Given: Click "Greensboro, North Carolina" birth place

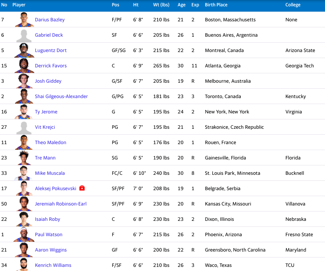Looking at the screenshot, I should [235, 250].
